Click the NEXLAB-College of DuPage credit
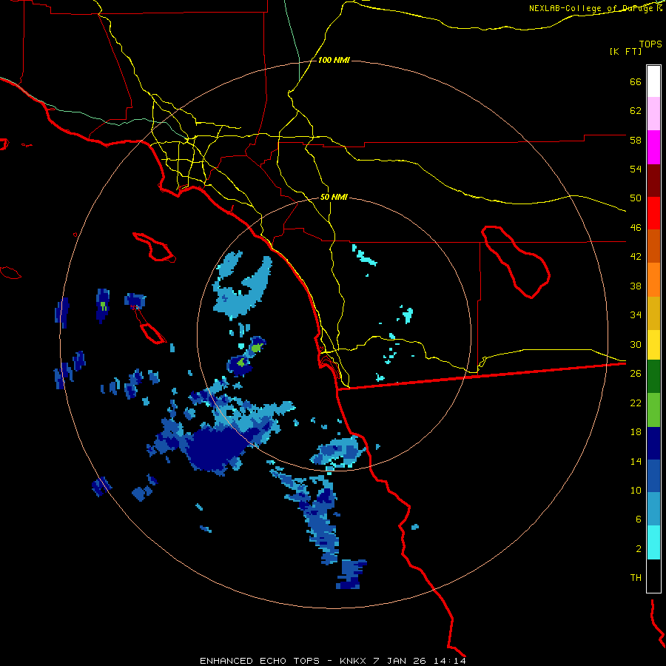This screenshot has width=666, height=666. point(595,8)
